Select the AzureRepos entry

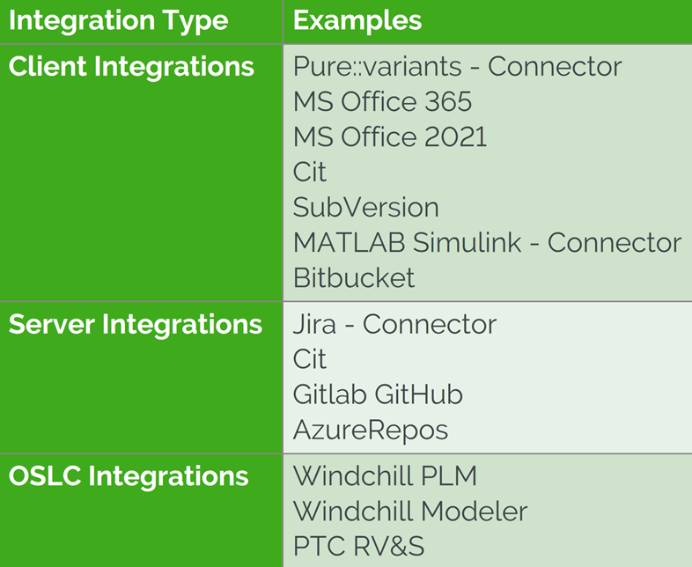(370, 430)
